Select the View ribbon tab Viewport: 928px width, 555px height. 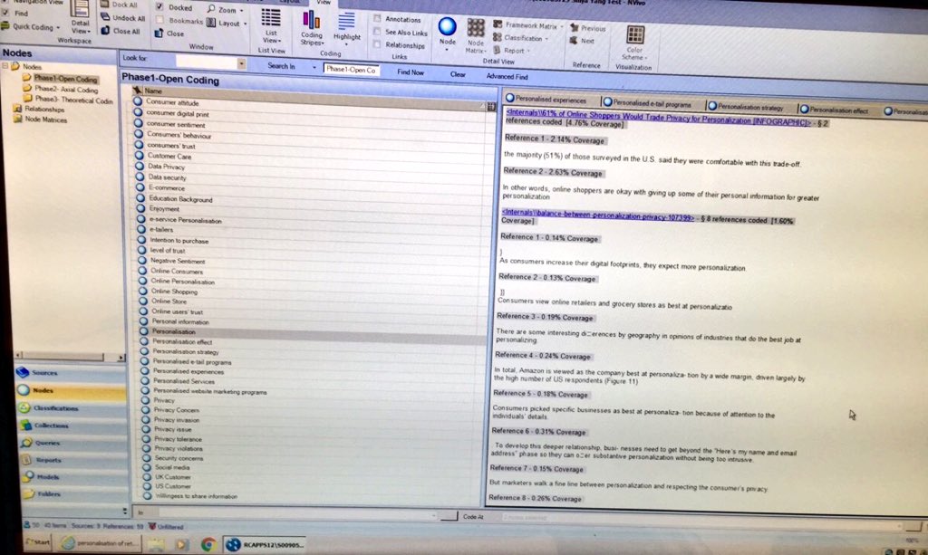[x=324, y=3]
